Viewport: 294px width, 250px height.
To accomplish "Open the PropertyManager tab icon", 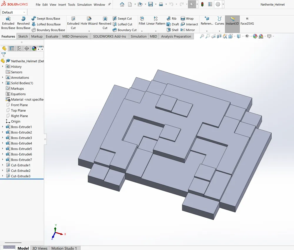I will 11,49.
